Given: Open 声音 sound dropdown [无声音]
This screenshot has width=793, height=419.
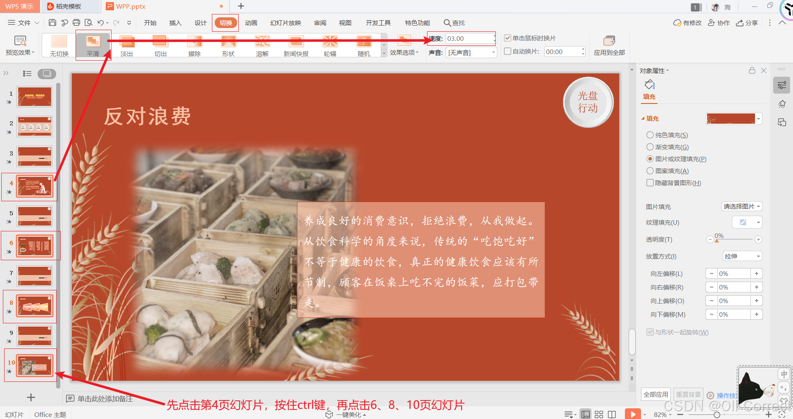Looking at the screenshot, I should click(x=471, y=52).
